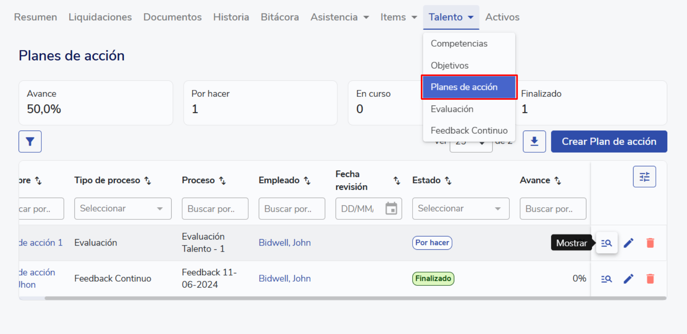Sort table by Estado column

tap(448, 181)
